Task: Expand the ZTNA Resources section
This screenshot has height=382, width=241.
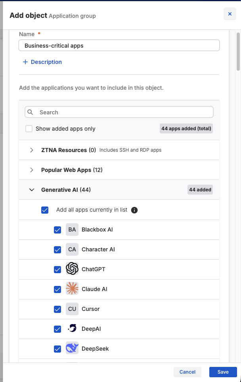Action: point(32,150)
